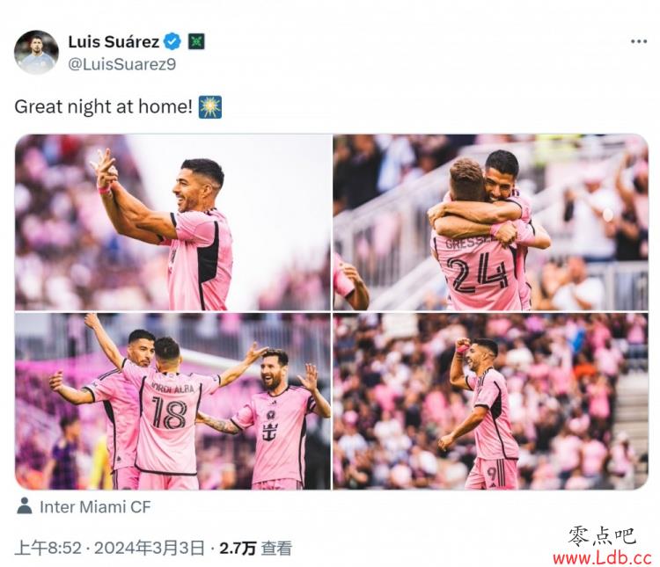Click the 零点吧 watermark logo
The image size is (660, 567).
tap(602, 536)
